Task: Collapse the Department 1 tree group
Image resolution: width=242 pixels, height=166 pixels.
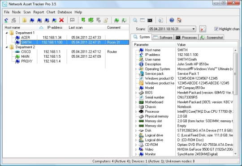Action: coord(6,33)
